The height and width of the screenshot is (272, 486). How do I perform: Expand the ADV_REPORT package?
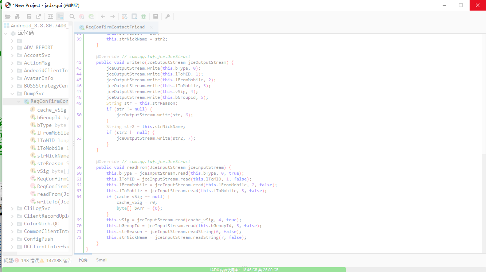(12, 48)
